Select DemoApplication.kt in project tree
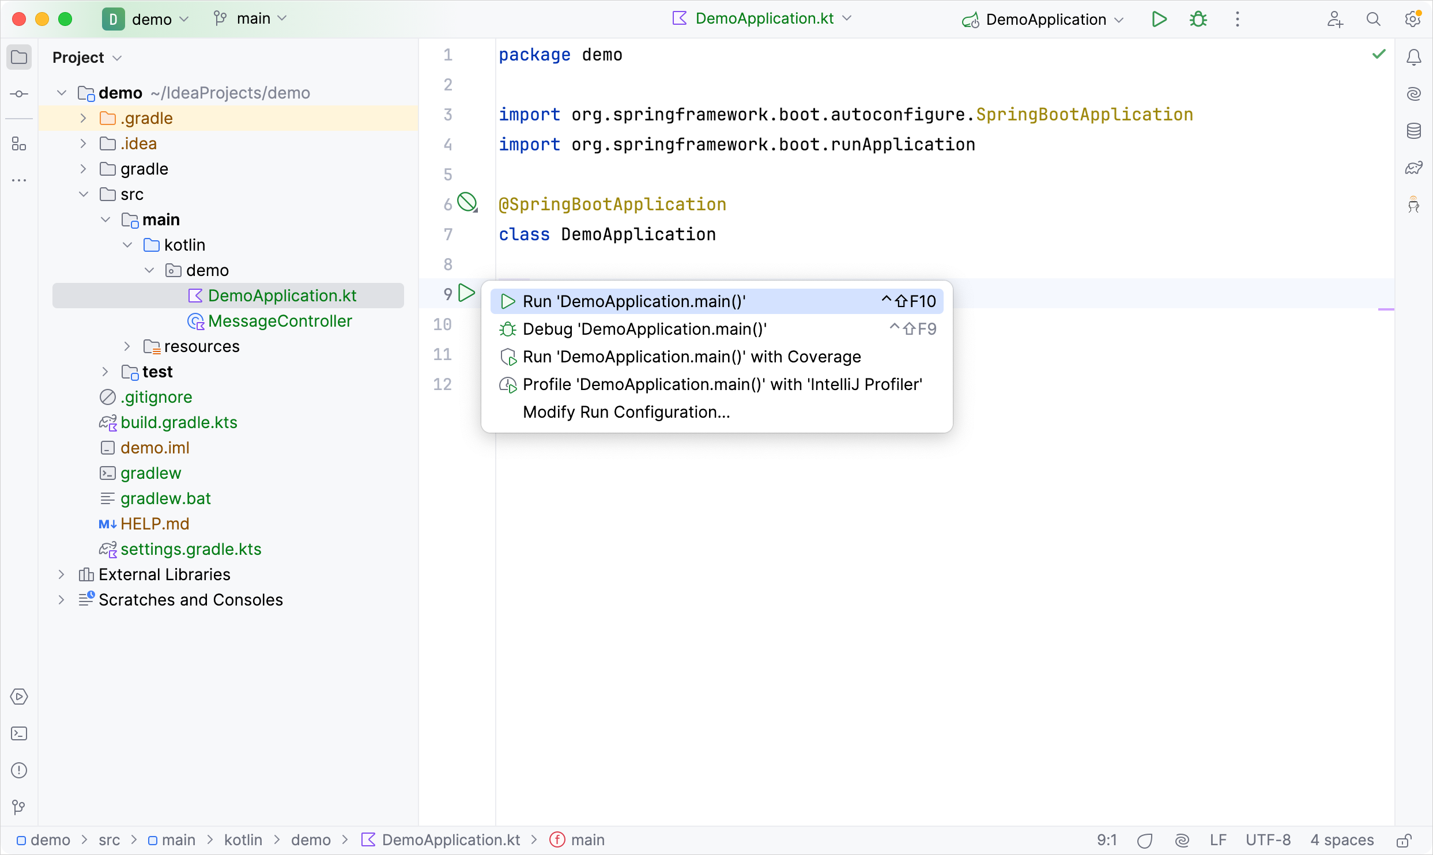Image resolution: width=1433 pixels, height=855 pixels. 228,296
